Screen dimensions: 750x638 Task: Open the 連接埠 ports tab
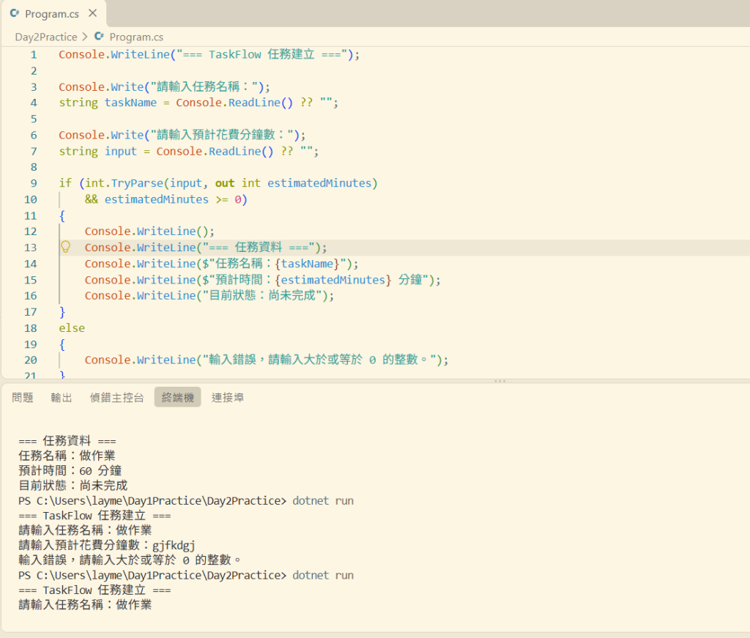coord(228,398)
